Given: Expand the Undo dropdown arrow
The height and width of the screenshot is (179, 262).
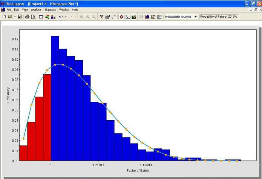Looking at the screenshot, I should tap(66, 17).
